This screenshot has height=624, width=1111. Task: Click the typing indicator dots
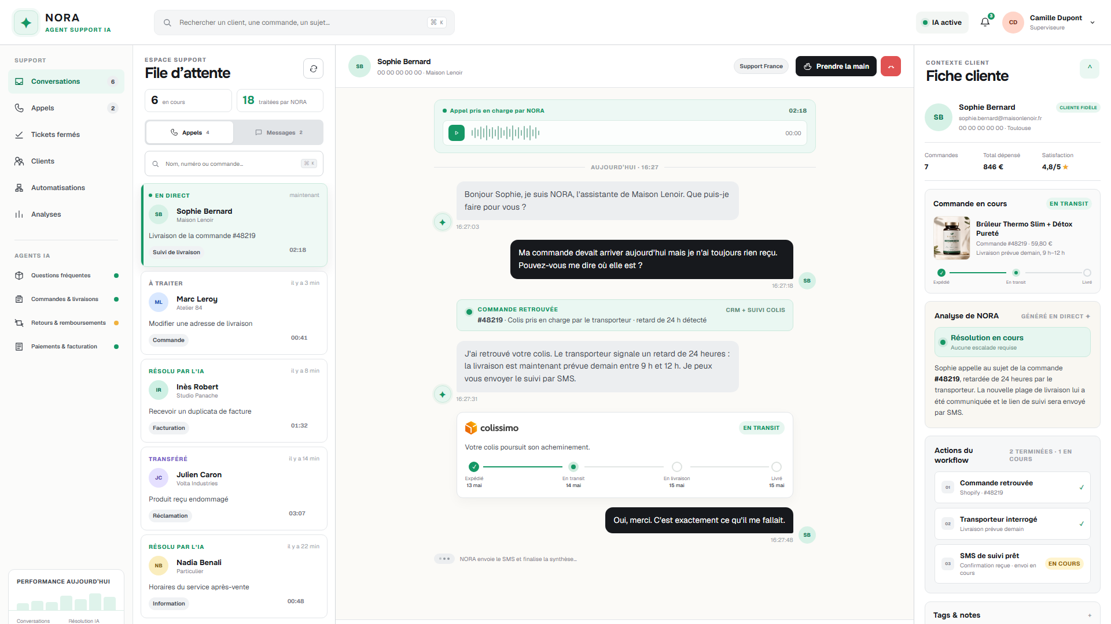coord(444,559)
